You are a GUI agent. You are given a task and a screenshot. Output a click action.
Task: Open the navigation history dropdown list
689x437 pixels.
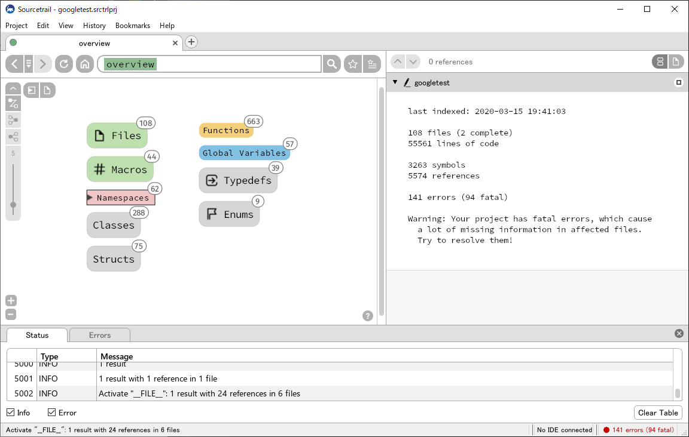coord(29,64)
